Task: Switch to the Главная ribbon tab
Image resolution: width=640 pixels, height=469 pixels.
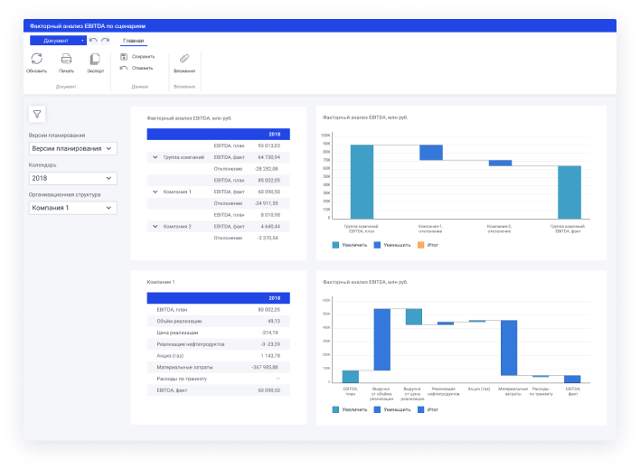Action: [134, 41]
